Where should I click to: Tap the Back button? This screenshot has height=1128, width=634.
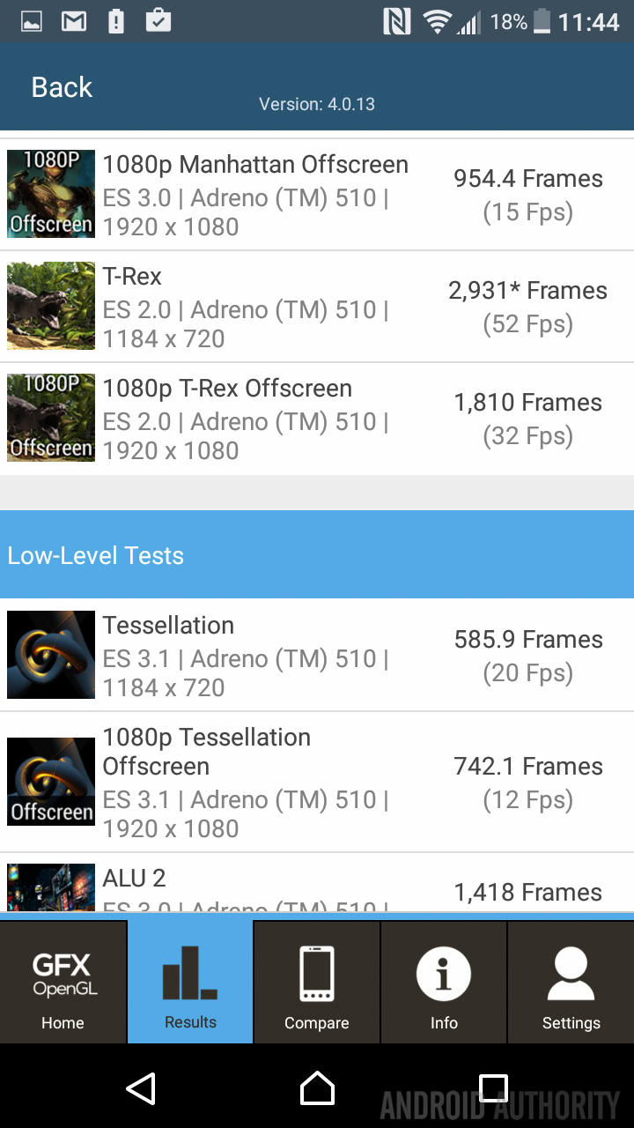click(x=62, y=87)
